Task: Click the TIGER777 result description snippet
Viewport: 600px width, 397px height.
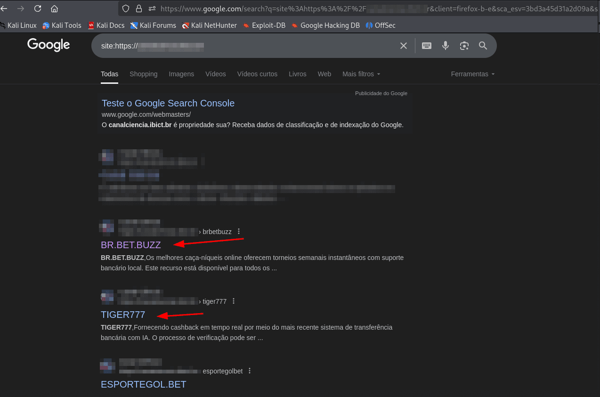Action: tap(246, 332)
